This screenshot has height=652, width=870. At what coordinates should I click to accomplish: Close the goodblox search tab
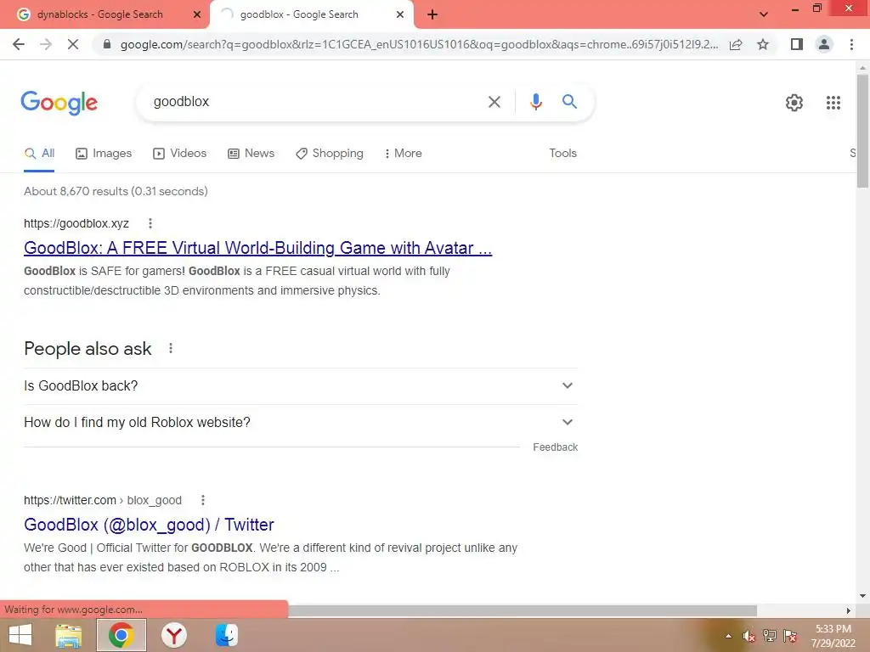(x=399, y=14)
